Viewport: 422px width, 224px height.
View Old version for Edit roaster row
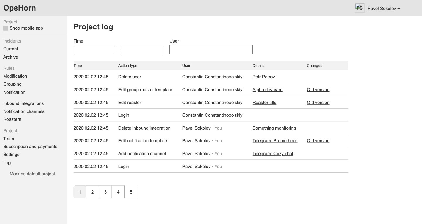tap(318, 103)
